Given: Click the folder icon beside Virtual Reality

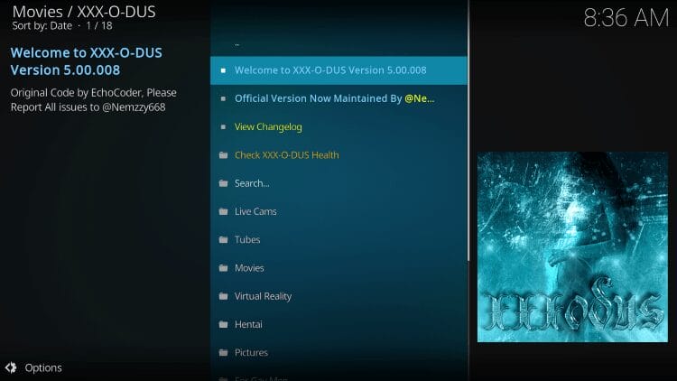Looking at the screenshot, I should point(223,296).
